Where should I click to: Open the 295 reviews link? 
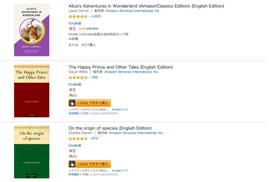pyautogui.click(x=95, y=78)
